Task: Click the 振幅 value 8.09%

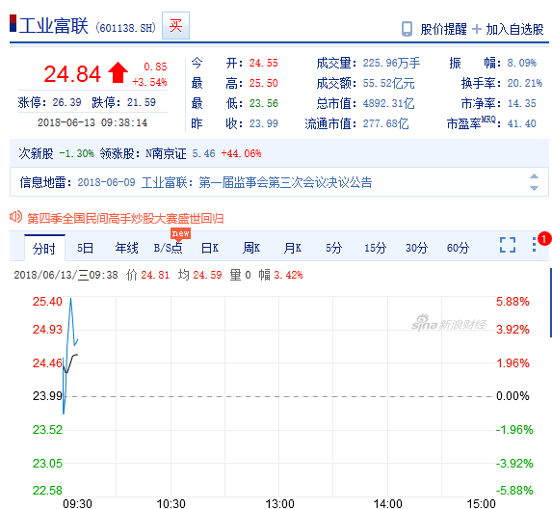Action: [x=522, y=63]
